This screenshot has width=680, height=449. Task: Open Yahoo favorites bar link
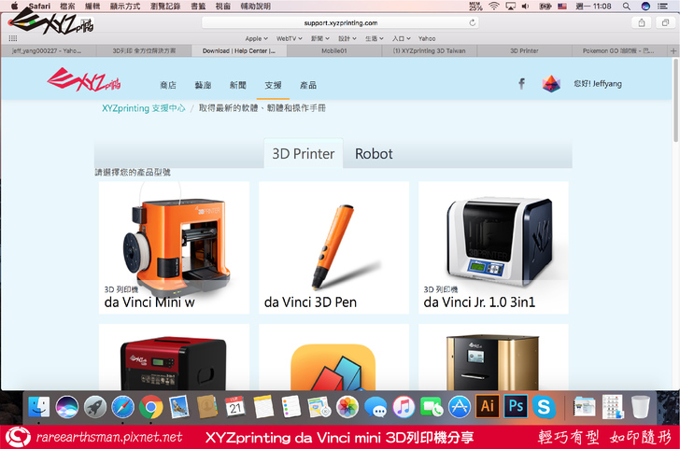pyautogui.click(x=427, y=38)
